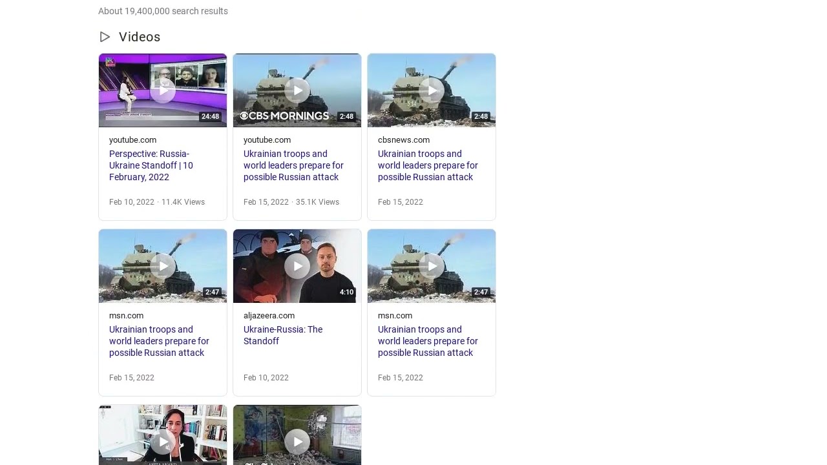Open youtube.com 'Ukrainian troops and world leaders' title

tap(293, 165)
